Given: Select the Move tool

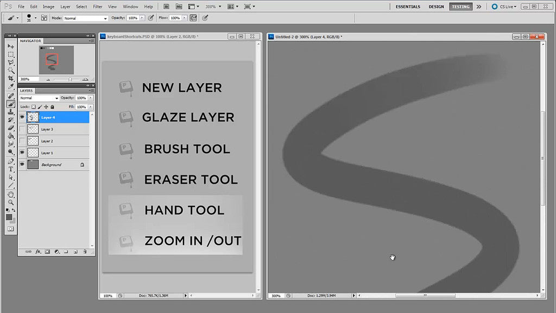Looking at the screenshot, I should click(x=11, y=46).
